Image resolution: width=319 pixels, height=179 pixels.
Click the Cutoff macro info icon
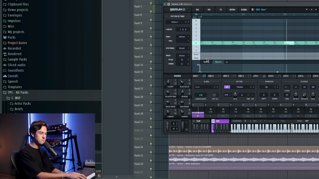(x=175, y=84)
